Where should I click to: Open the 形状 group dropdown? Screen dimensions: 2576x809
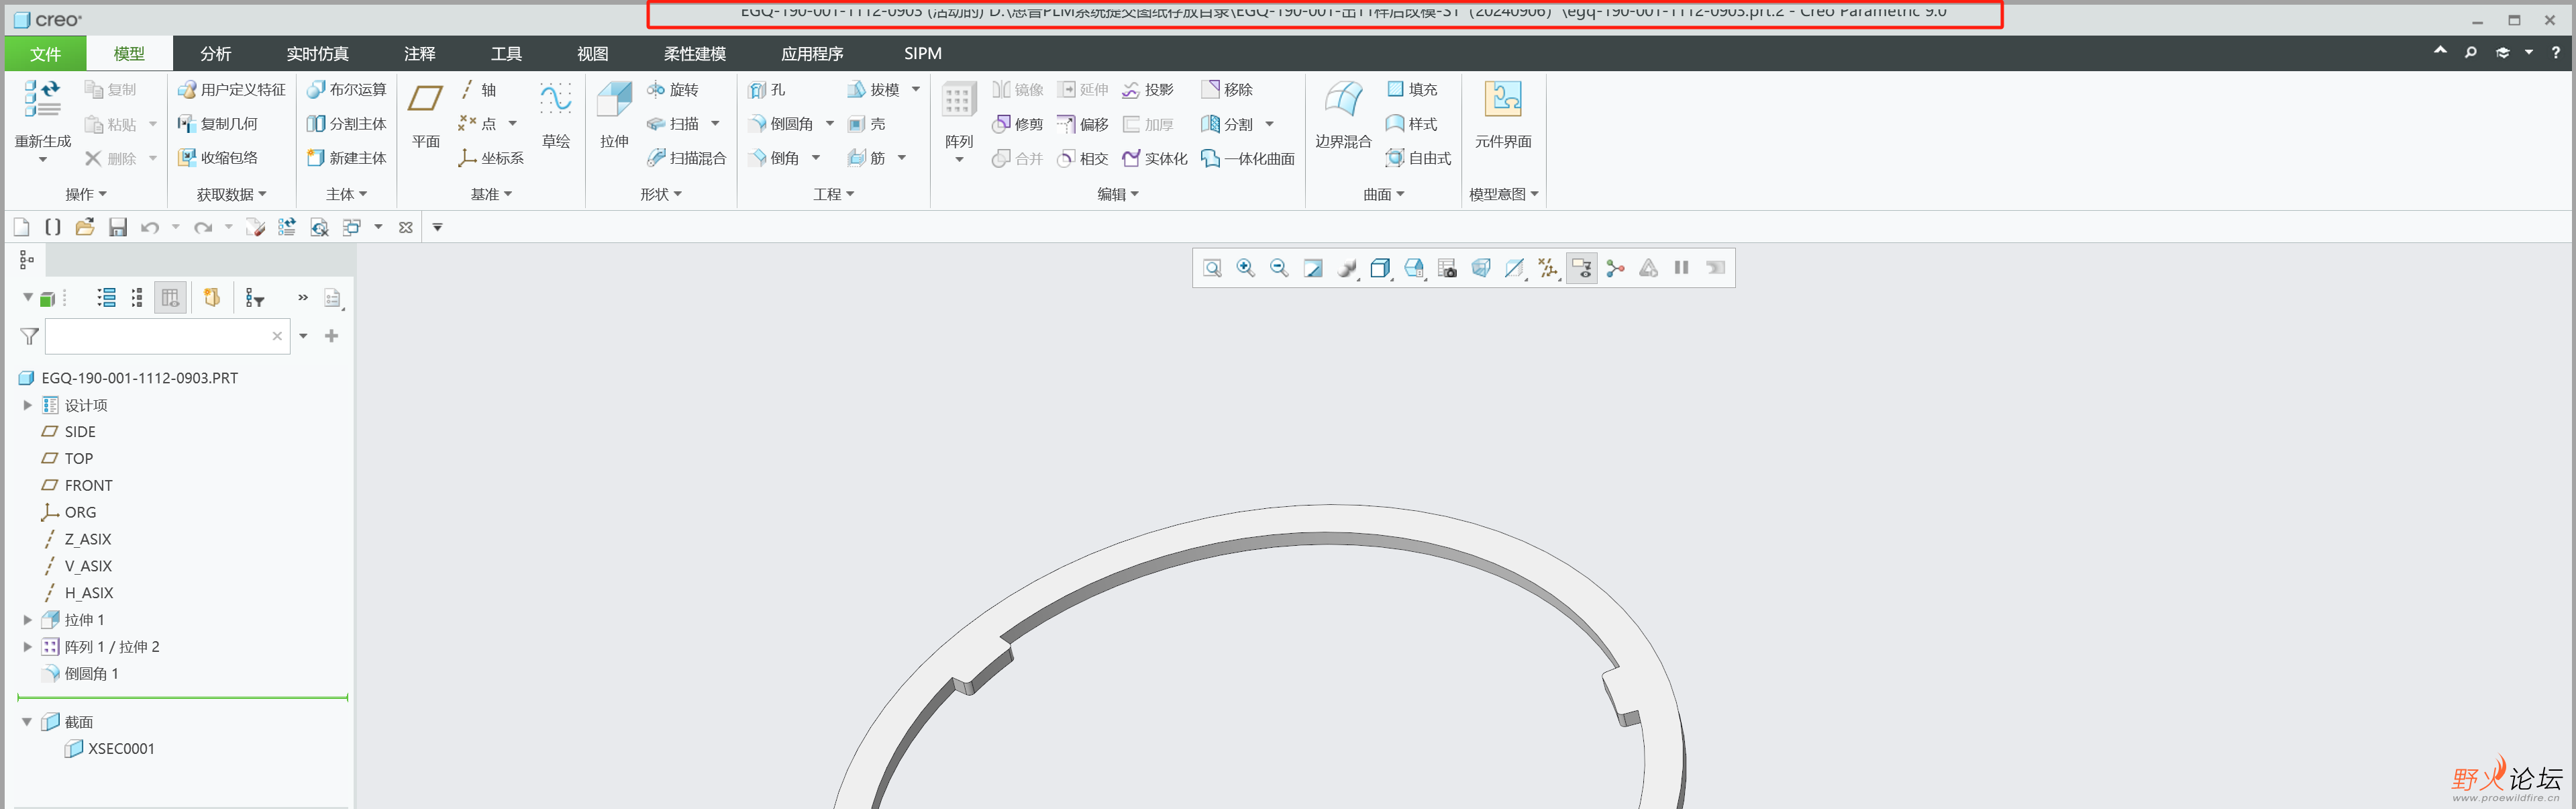(x=661, y=194)
